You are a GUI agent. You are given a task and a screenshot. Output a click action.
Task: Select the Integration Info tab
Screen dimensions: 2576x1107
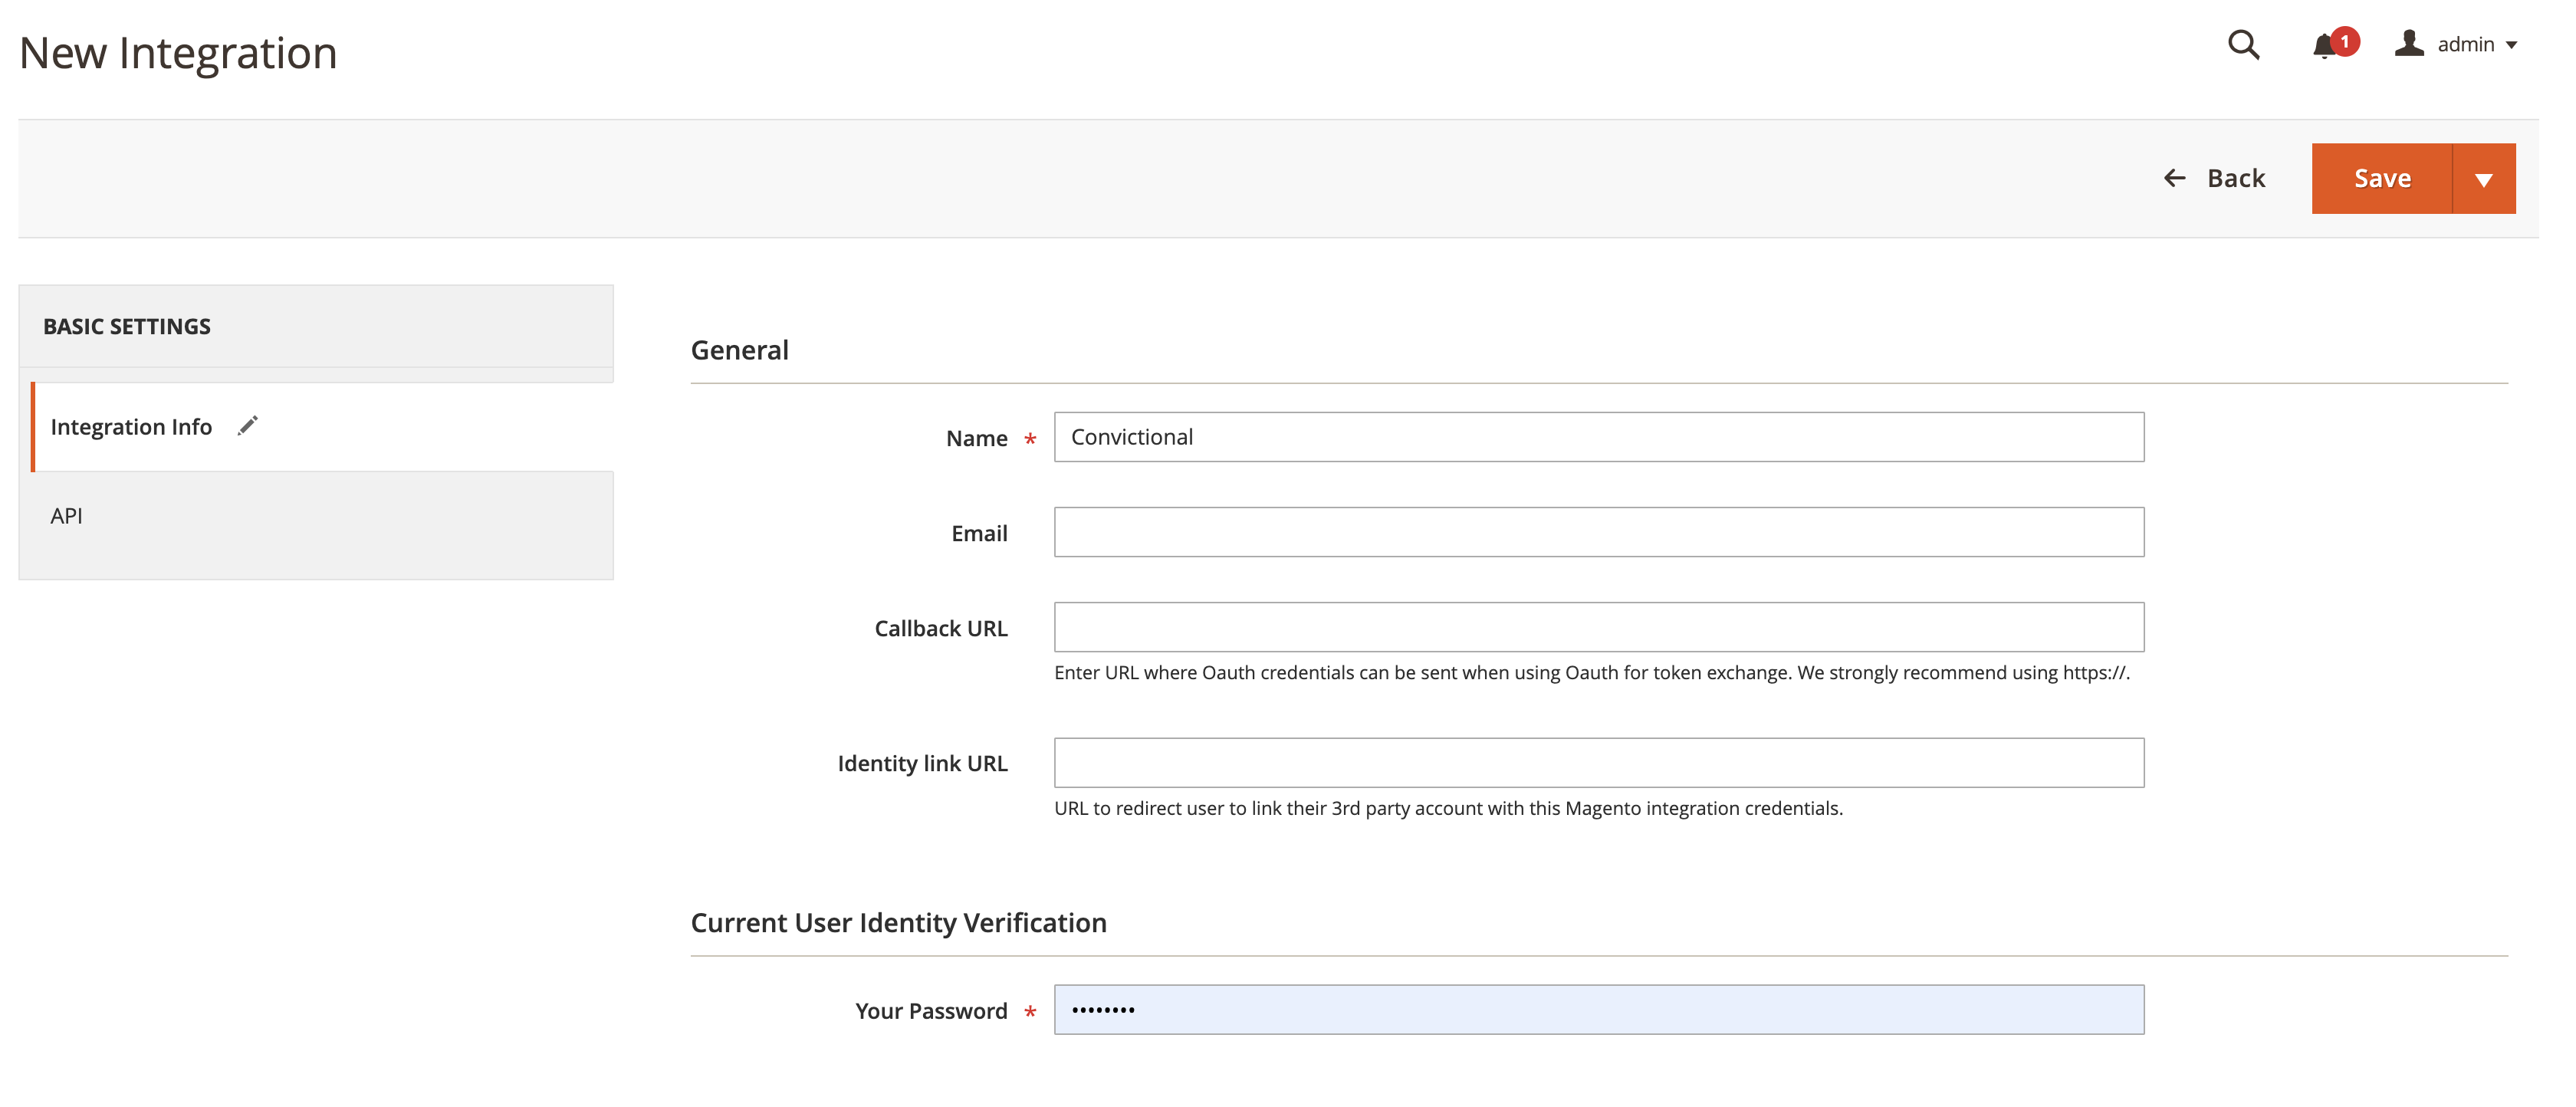(x=131, y=427)
